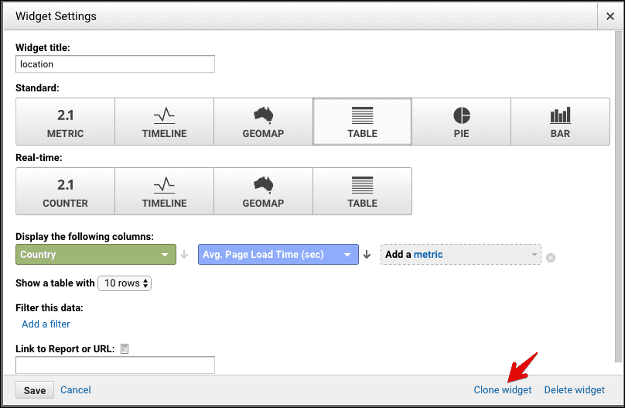The width and height of the screenshot is (625, 408).
Task: Click the Clone widget link
Action: 503,390
